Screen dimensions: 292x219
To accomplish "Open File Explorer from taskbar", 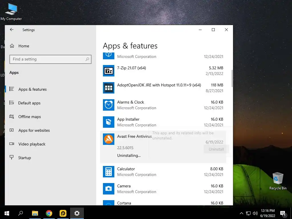I will 35,213.
